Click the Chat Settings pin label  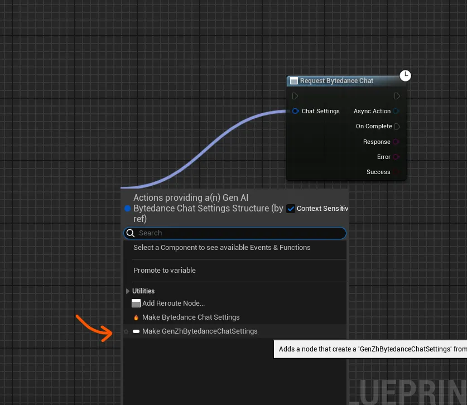(320, 111)
